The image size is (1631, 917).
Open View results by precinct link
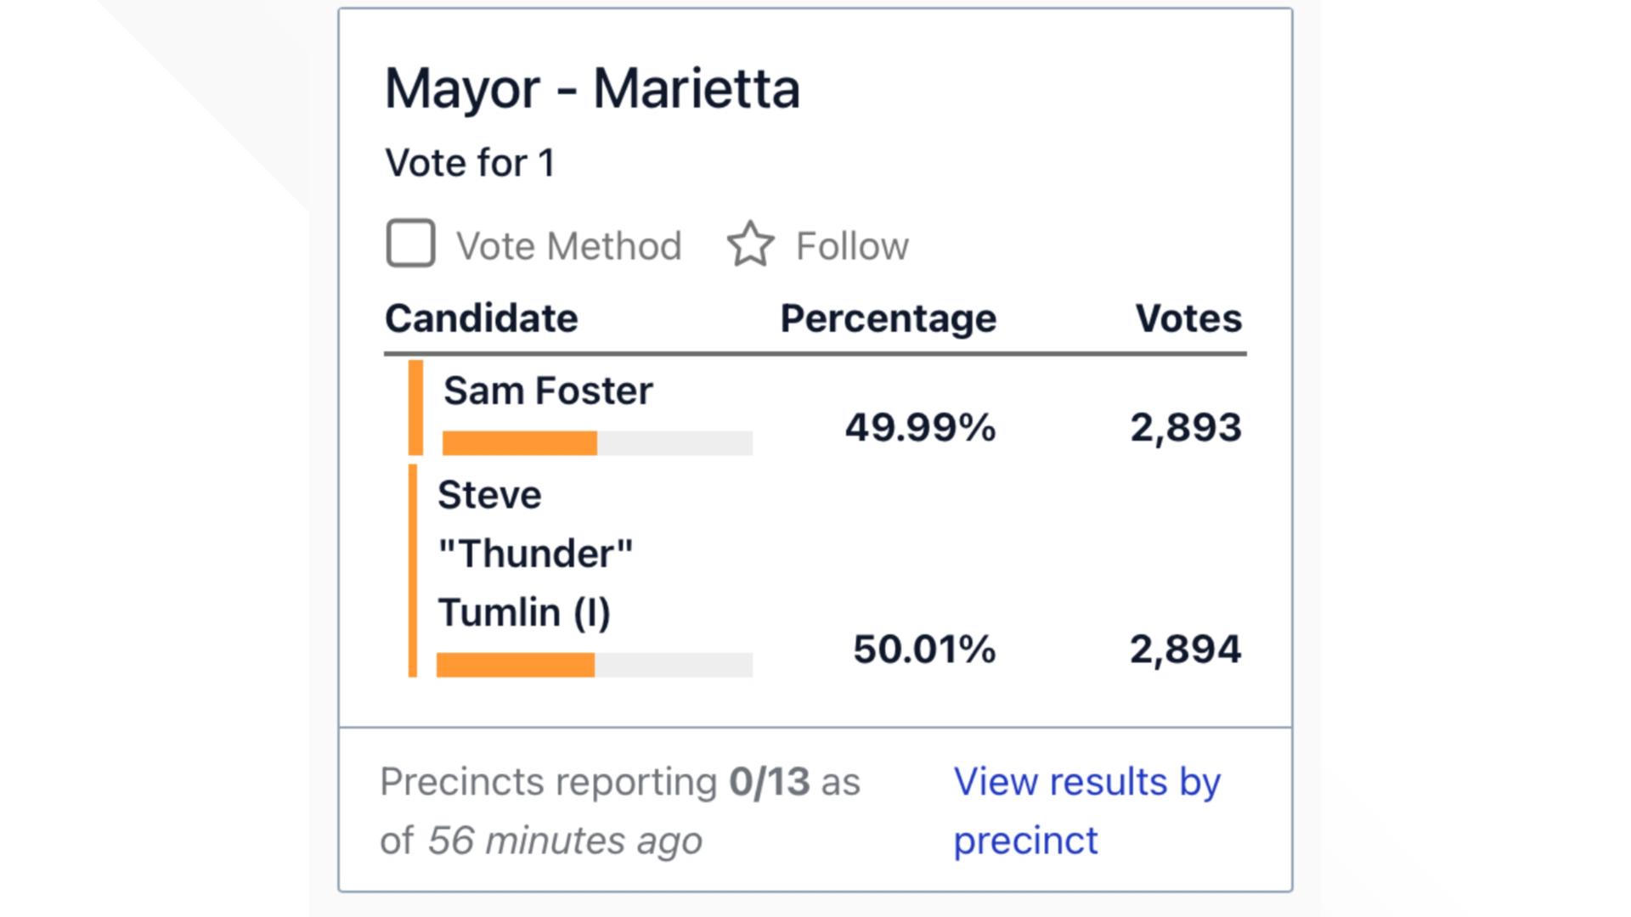pos(1086,810)
